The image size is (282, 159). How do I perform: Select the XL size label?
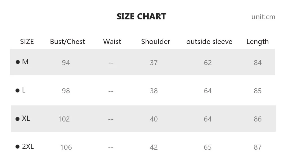coord(26,118)
